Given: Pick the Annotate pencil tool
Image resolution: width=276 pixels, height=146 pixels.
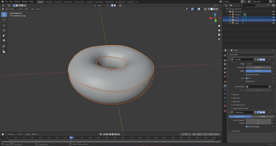Looking at the screenshot, I should tap(4, 46).
